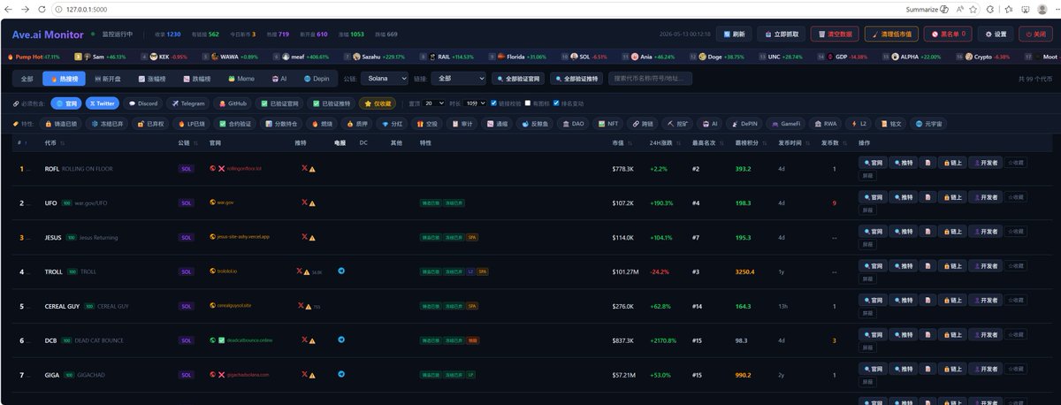1061x405 pixels.
Task: Click 开发者 button in UFO row
Action: tap(986, 197)
